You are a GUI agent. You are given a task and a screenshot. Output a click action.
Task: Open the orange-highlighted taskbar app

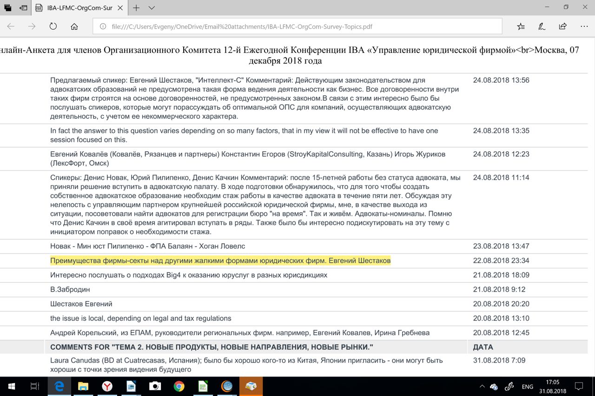point(251,386)
